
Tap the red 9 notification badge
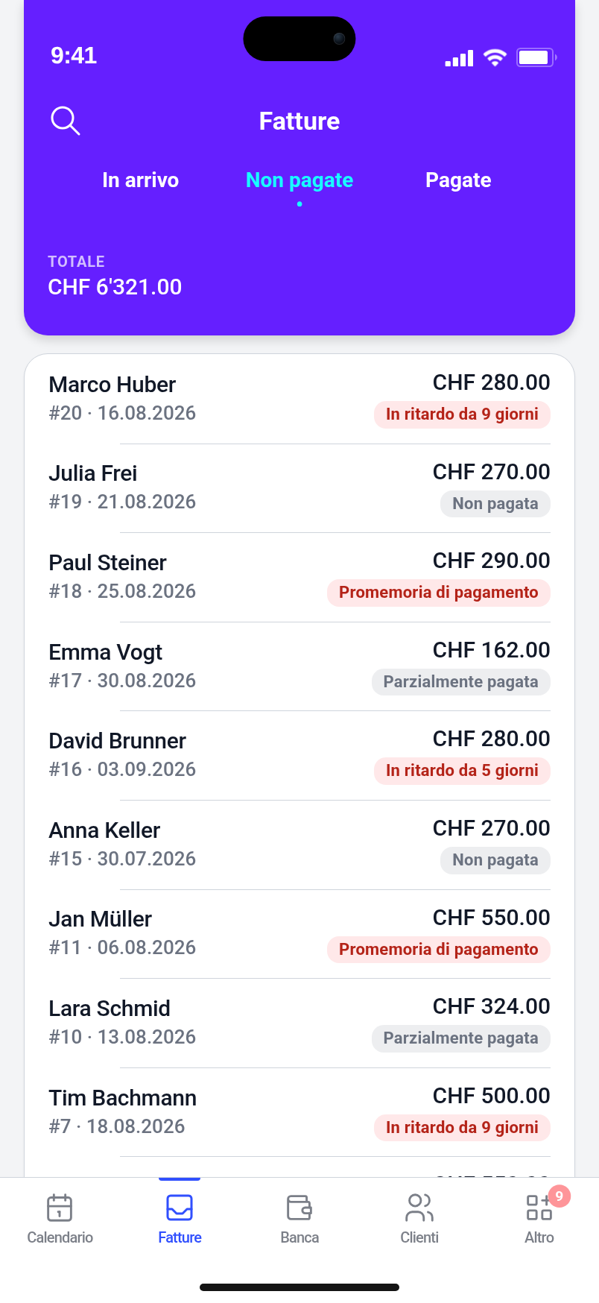tap(559, 1196)
